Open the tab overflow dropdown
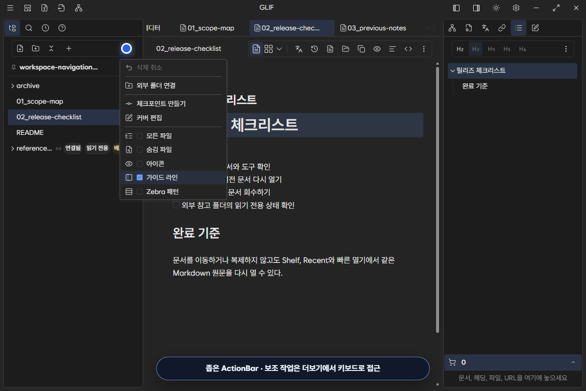The width and height of the screenshot is (586, 391). click(431, 28)
